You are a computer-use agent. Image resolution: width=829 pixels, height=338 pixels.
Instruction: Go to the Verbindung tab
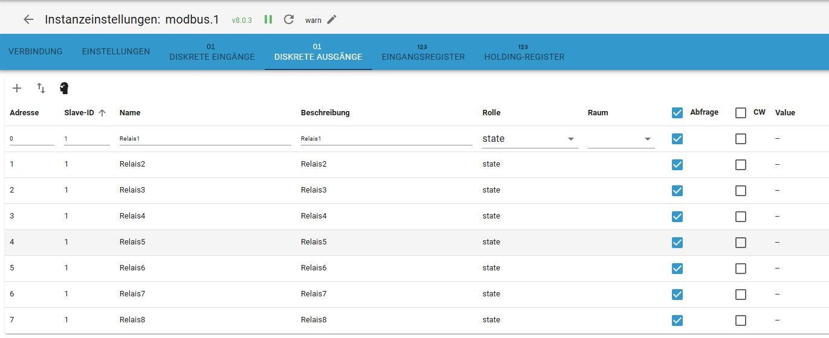tap(35, 51)
